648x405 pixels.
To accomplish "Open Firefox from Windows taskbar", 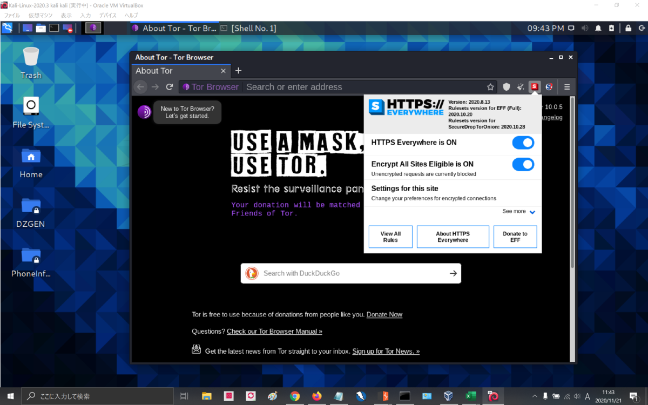I will [x=316, y=396].
